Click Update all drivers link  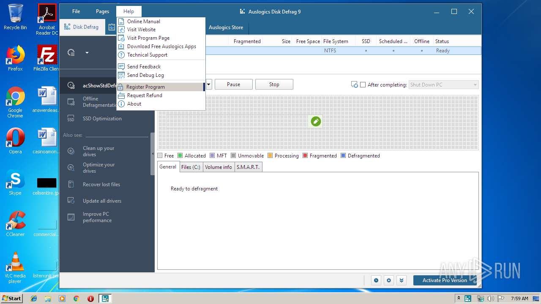(102, 201)
